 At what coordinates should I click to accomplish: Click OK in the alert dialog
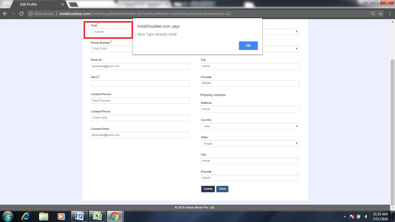coord(248,45)
